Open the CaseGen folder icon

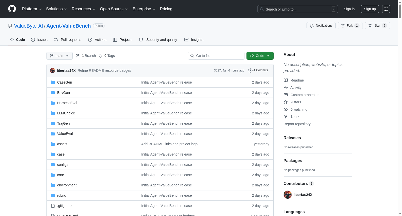53,82
